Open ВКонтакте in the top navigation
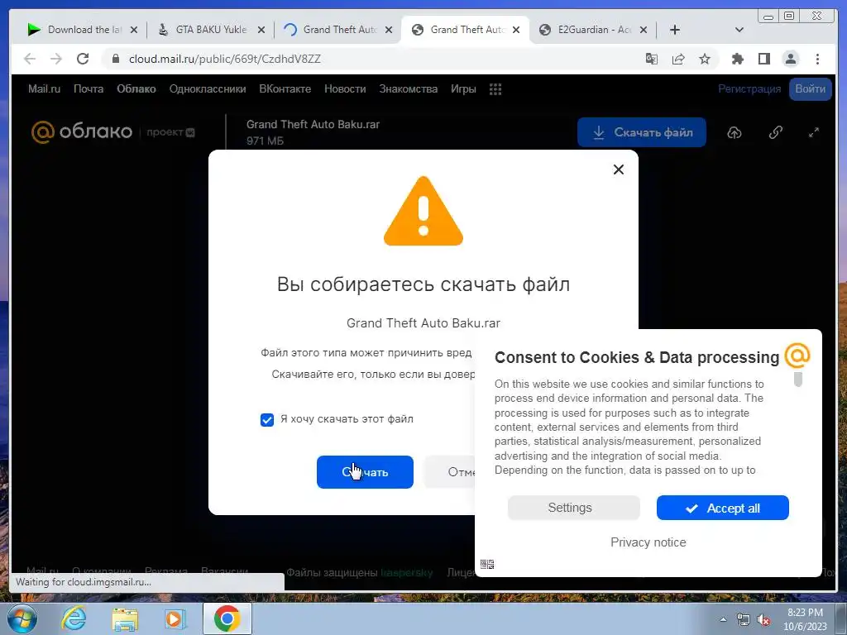Viewport: 847px width, 635px height. (285, 89)
